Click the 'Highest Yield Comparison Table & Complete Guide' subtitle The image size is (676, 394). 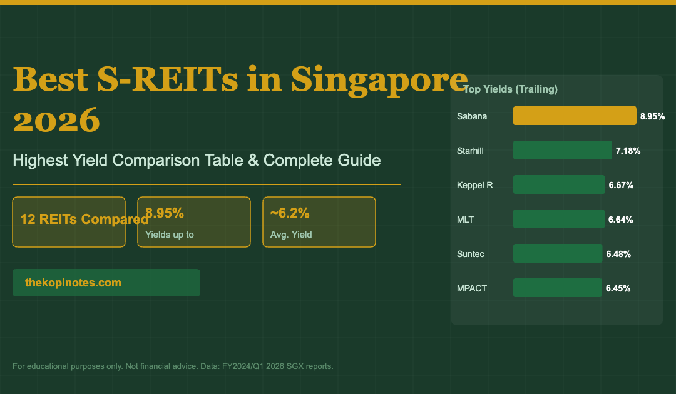[x=197, y=160]
